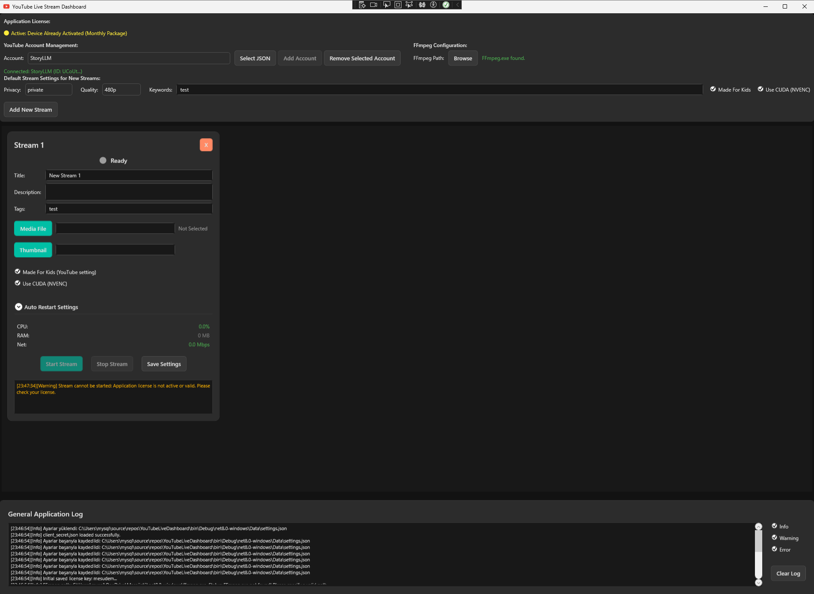Click 'Ayarlar yüklendi' log line
Image resolution: width=814 pixels, height=594 pixels.
[149, 529]
